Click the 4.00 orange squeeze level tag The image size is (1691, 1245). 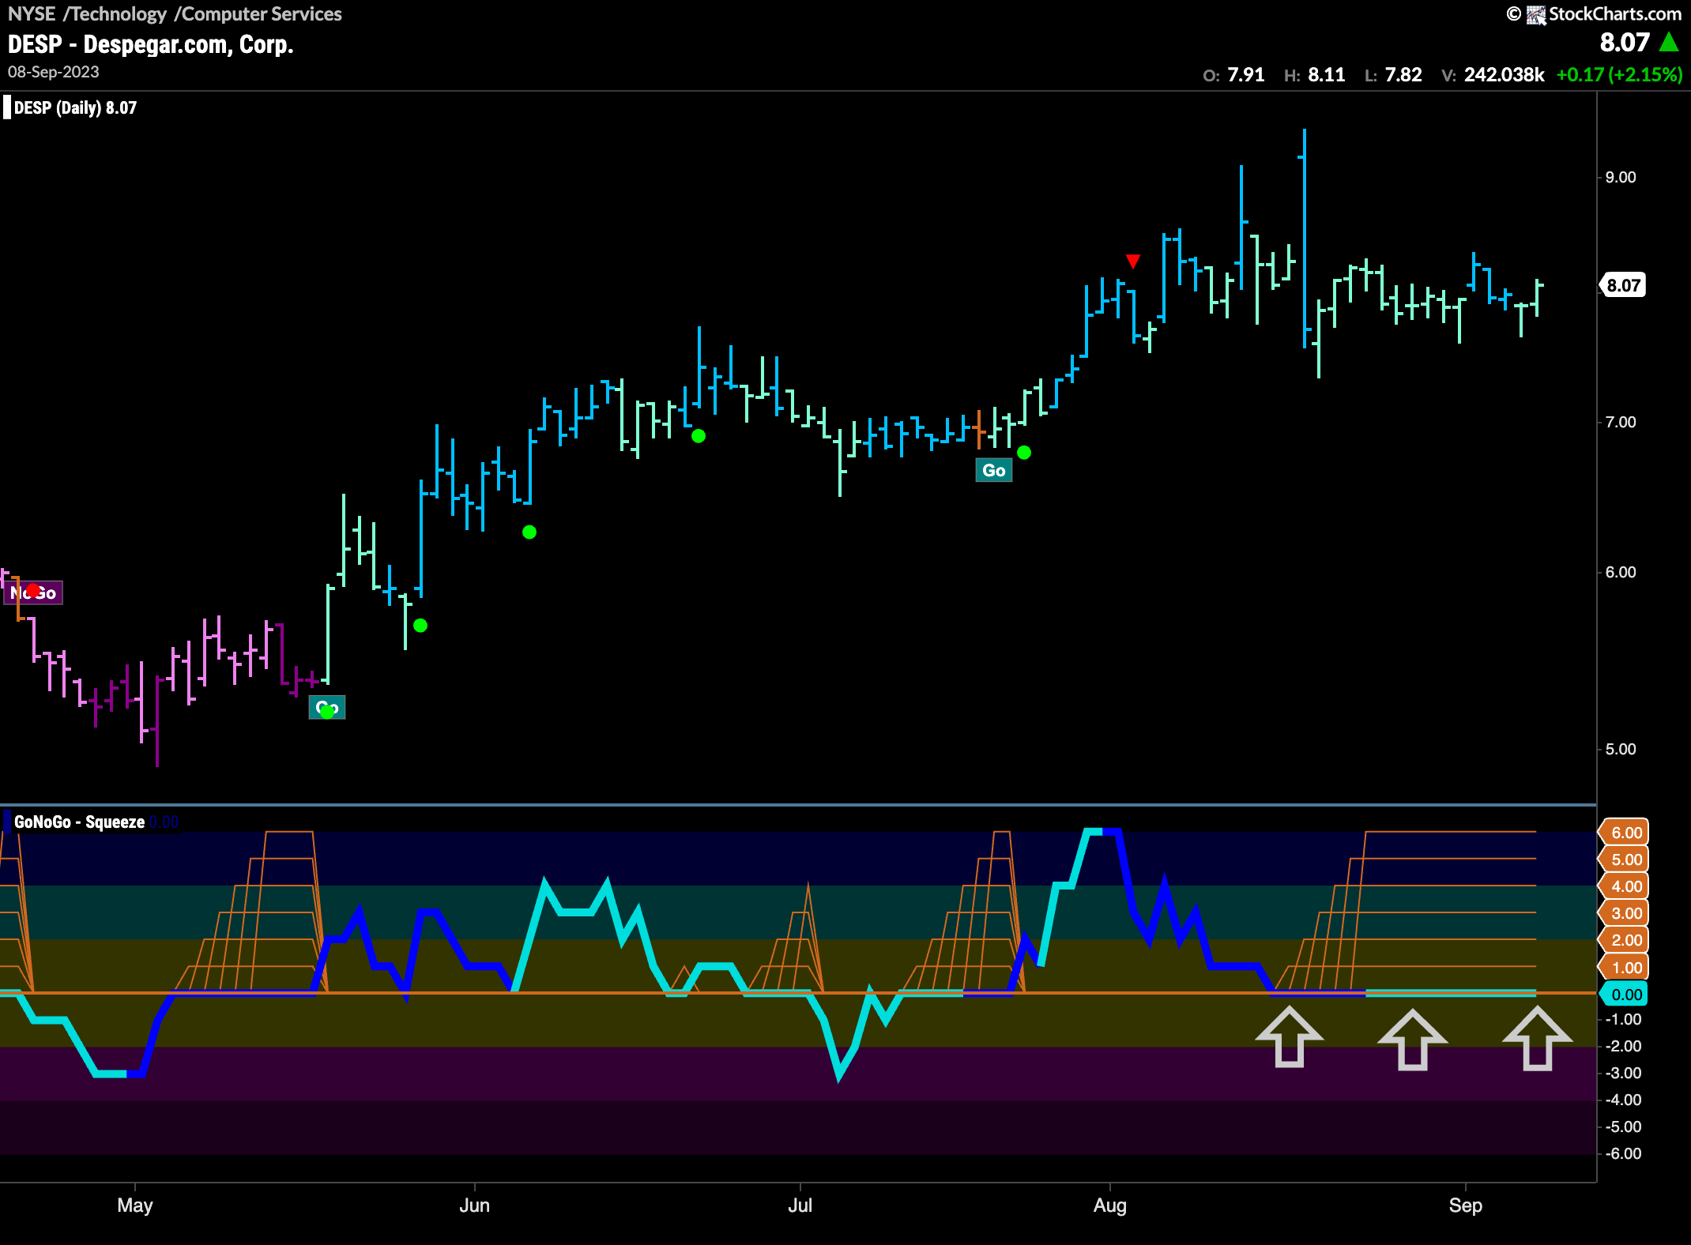1624,886
